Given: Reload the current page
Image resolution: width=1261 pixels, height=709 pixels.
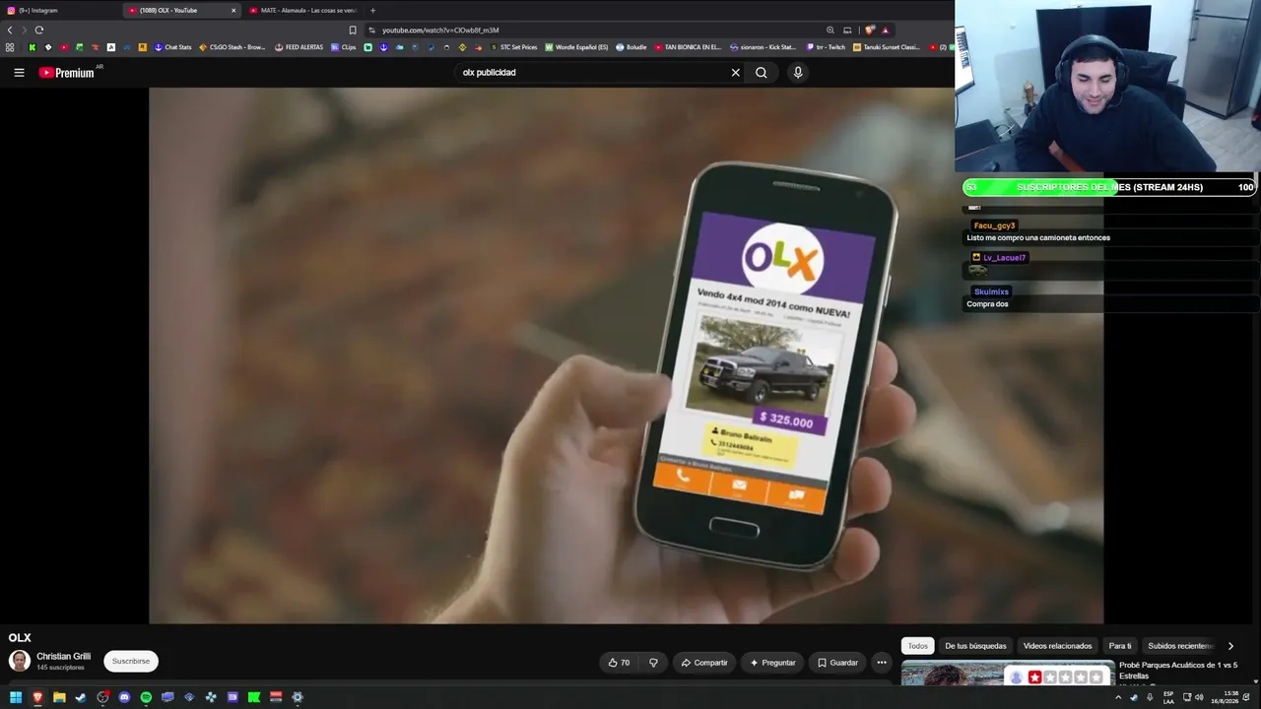Looking at the screenshot, I should (39, 30).
